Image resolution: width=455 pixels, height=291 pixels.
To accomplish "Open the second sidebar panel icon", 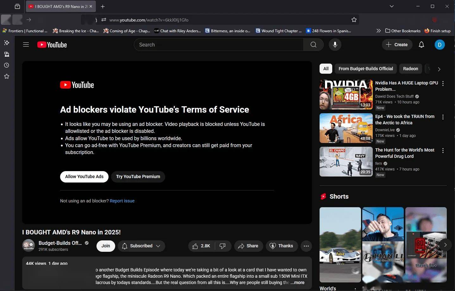I will (7, 54).
